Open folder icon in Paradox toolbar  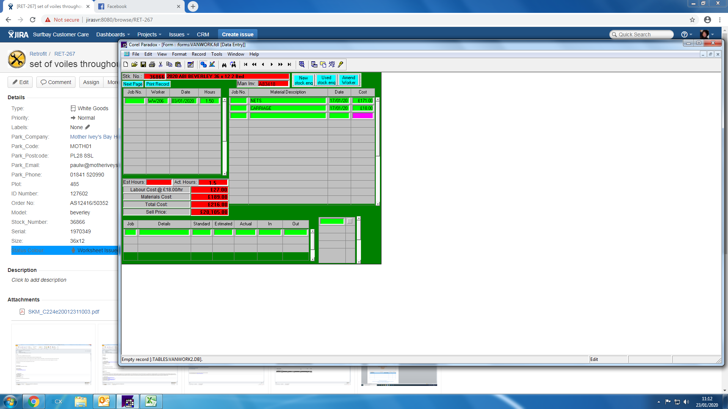pyautogui.click(x=135, y=64)
